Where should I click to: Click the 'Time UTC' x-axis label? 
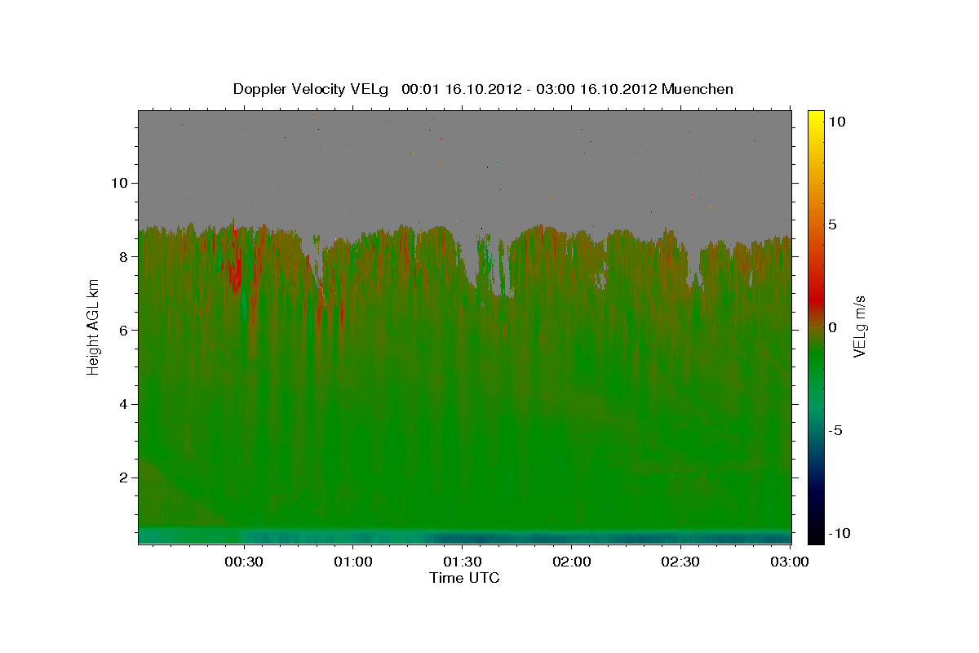(464, 578)
